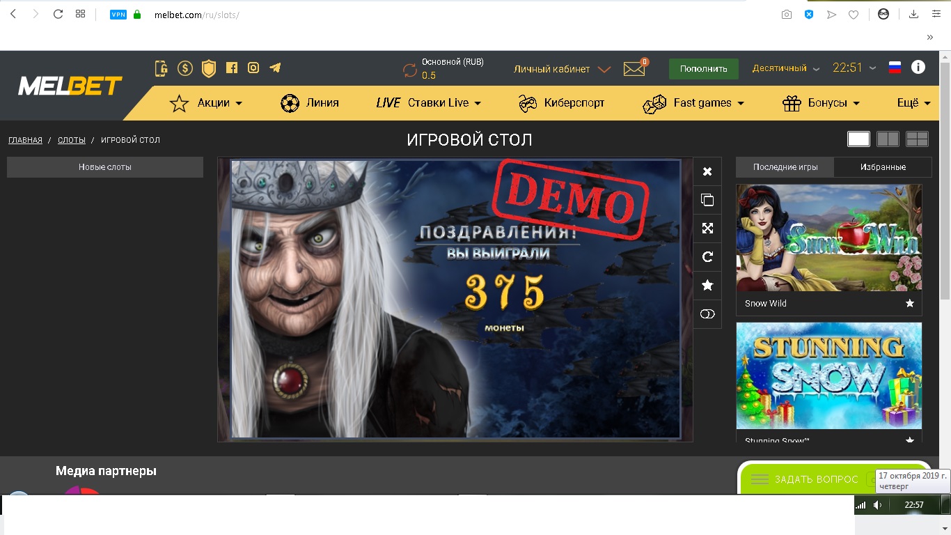Image resolution: width=951 pixels, height=535 pixels.
Task: Select two-table layout
Action: pos(888,139)
